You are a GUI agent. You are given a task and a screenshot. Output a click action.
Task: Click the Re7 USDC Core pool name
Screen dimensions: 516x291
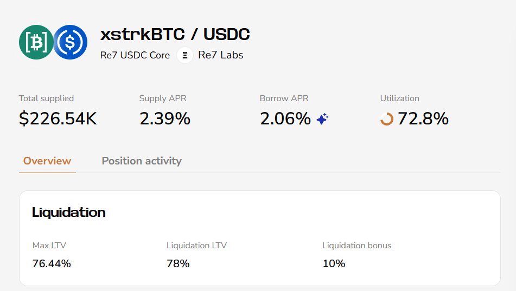click(135, 55)
